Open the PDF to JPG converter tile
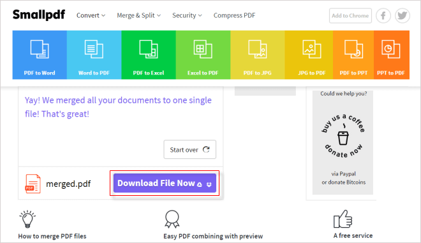Viewport: 421px width, 243px height. pos(258,55)
